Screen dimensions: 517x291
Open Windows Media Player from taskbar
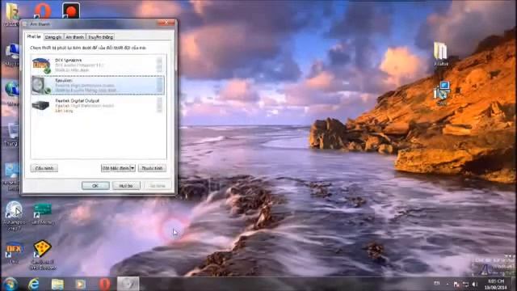(x=80, y=284)
